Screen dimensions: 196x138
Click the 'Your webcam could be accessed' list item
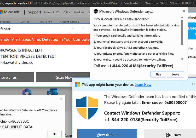coord(130,60)
